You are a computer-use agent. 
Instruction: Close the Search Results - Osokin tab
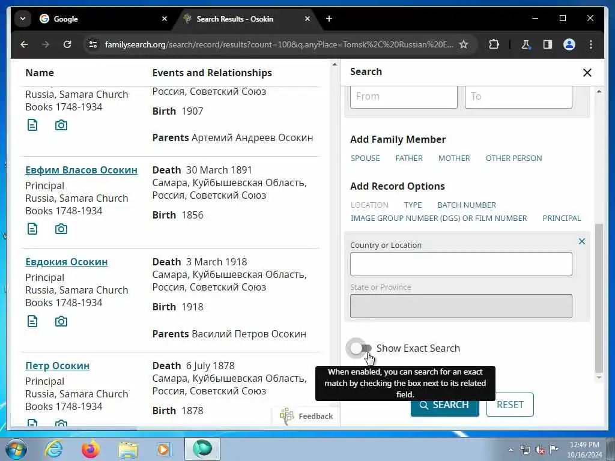pos(307,19)
